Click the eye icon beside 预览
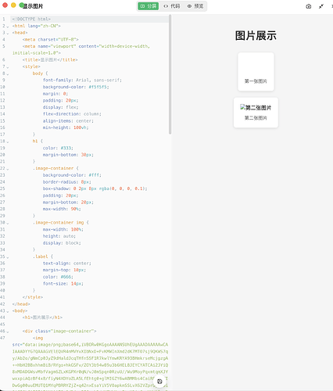Image resolution: width=333 pixels, height=391 pixels. tap(189, 6)
